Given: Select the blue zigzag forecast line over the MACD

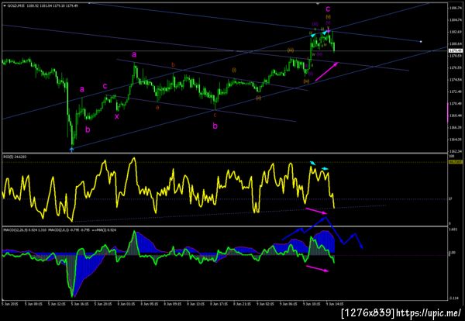Looking at the screenshot, I should pyautogui.click(x=322, y=233).
